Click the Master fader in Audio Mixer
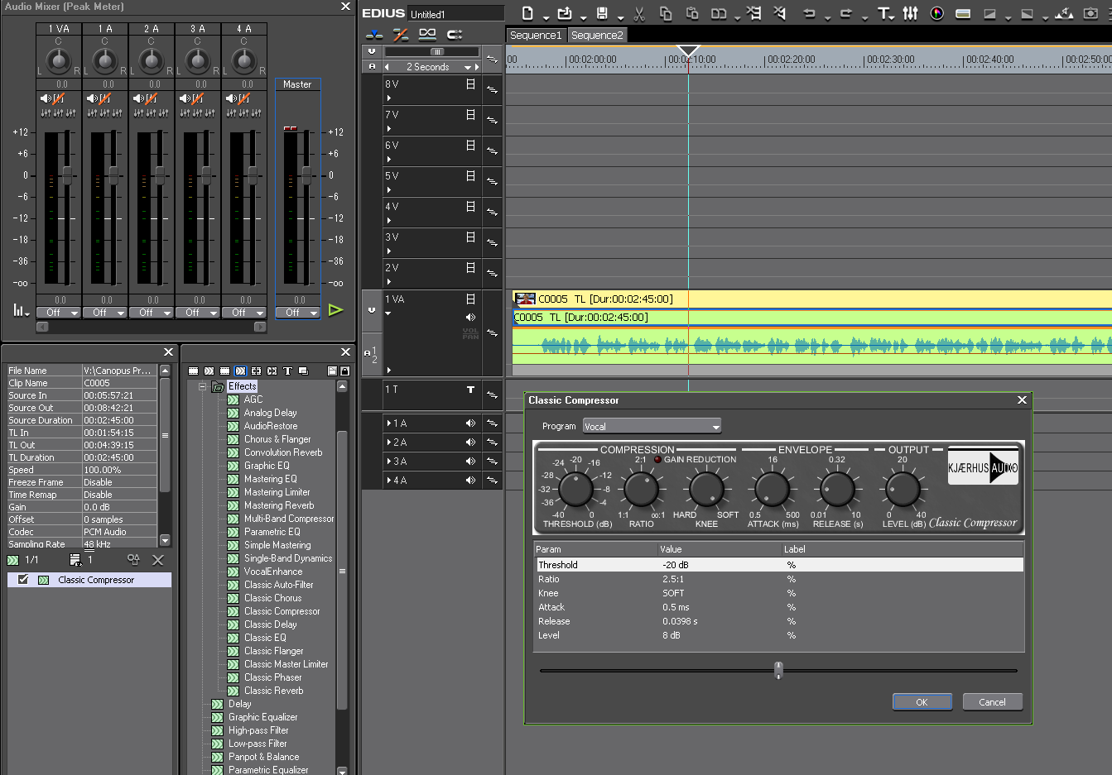This screenshot has height=775, width=1112. 306,175
